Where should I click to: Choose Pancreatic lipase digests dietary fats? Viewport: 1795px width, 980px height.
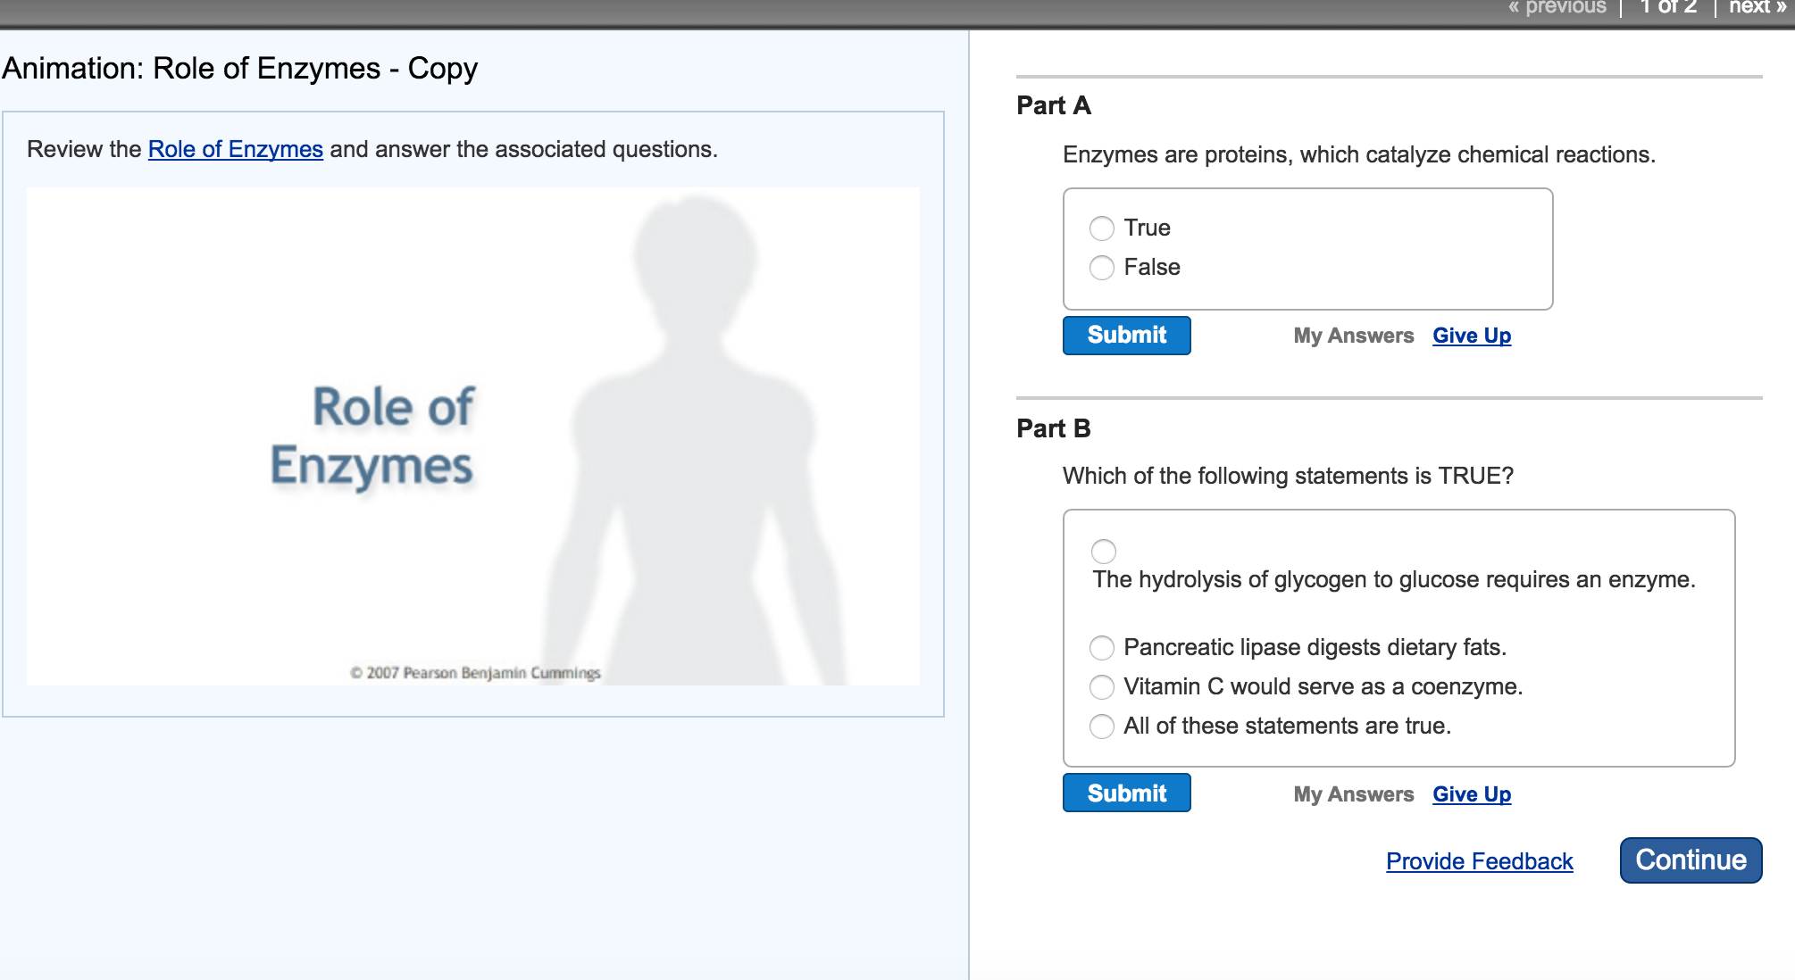[x=1102, y=648]
